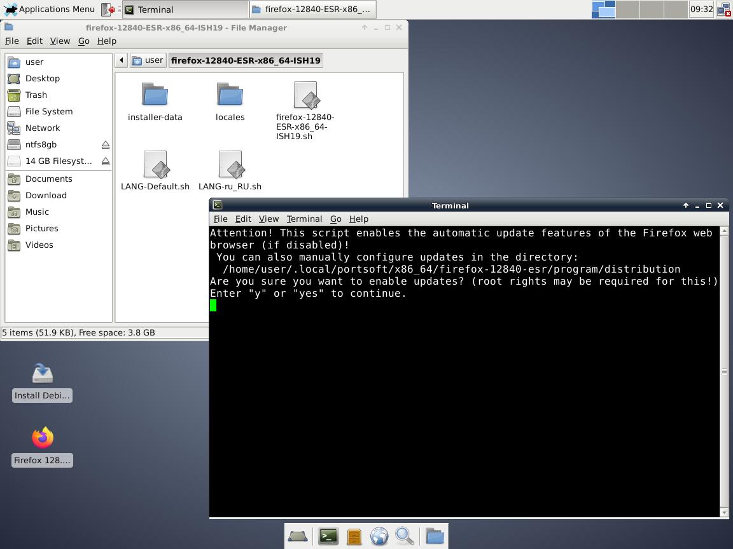
Task: Select the LANG-ru_RU.sh script
Action: click(x=230, y=170)
